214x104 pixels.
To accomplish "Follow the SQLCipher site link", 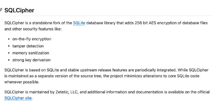I will click(x=18, y=98).
